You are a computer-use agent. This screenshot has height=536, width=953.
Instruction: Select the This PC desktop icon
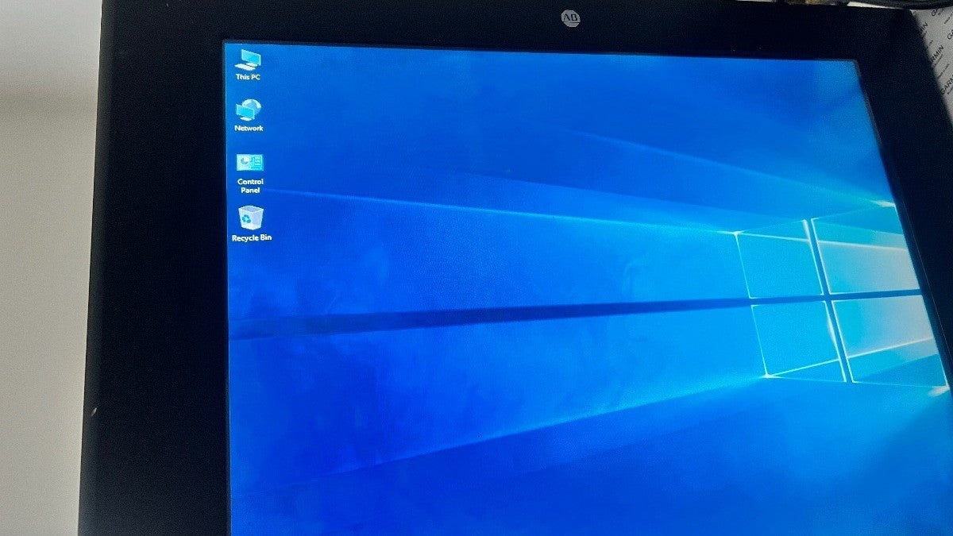[249, 64]
